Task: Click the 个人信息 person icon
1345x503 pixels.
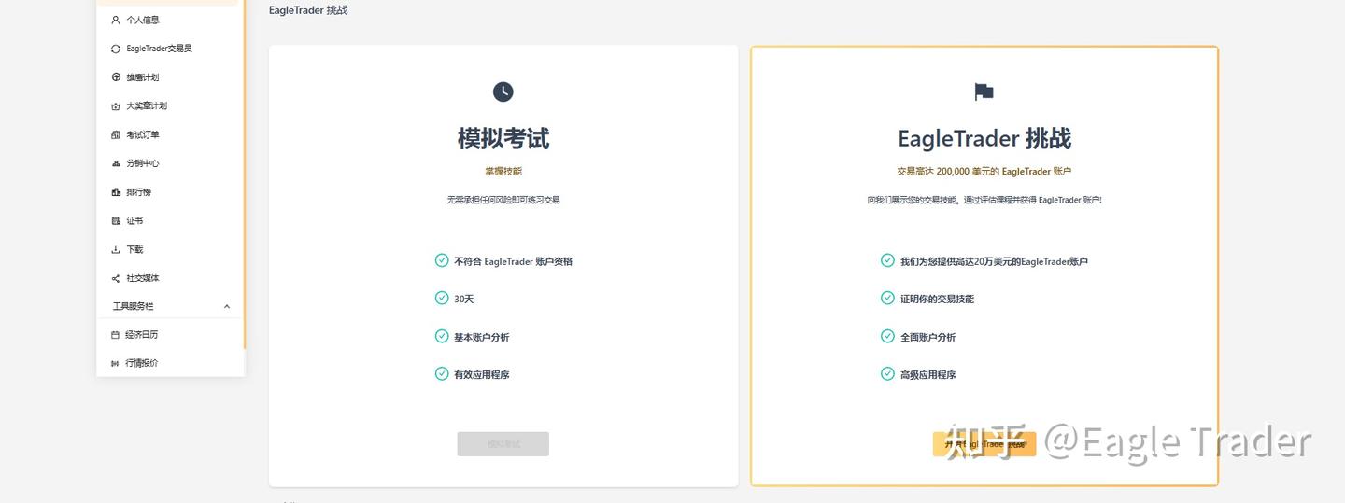Action: pyautogui.click(x=116, y=20)
